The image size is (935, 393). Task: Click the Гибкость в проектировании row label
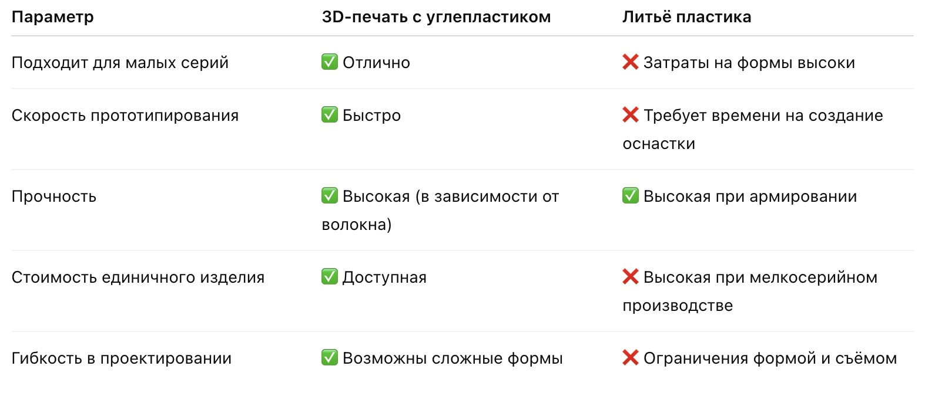point(122,358)
